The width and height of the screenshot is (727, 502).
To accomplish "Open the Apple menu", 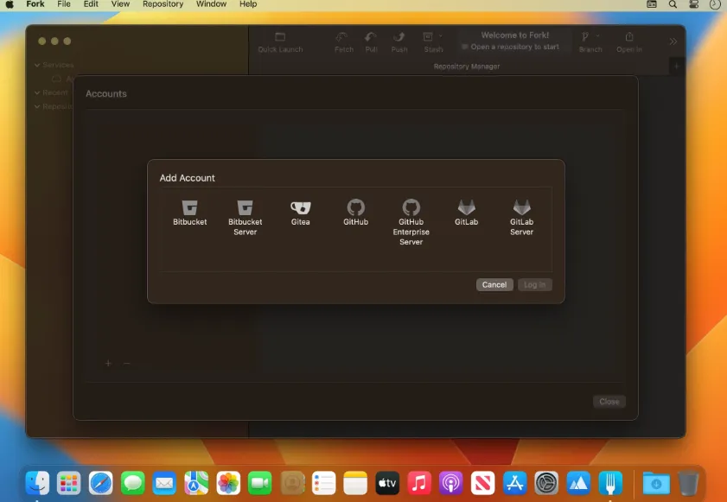I will [x=10, y=4].
